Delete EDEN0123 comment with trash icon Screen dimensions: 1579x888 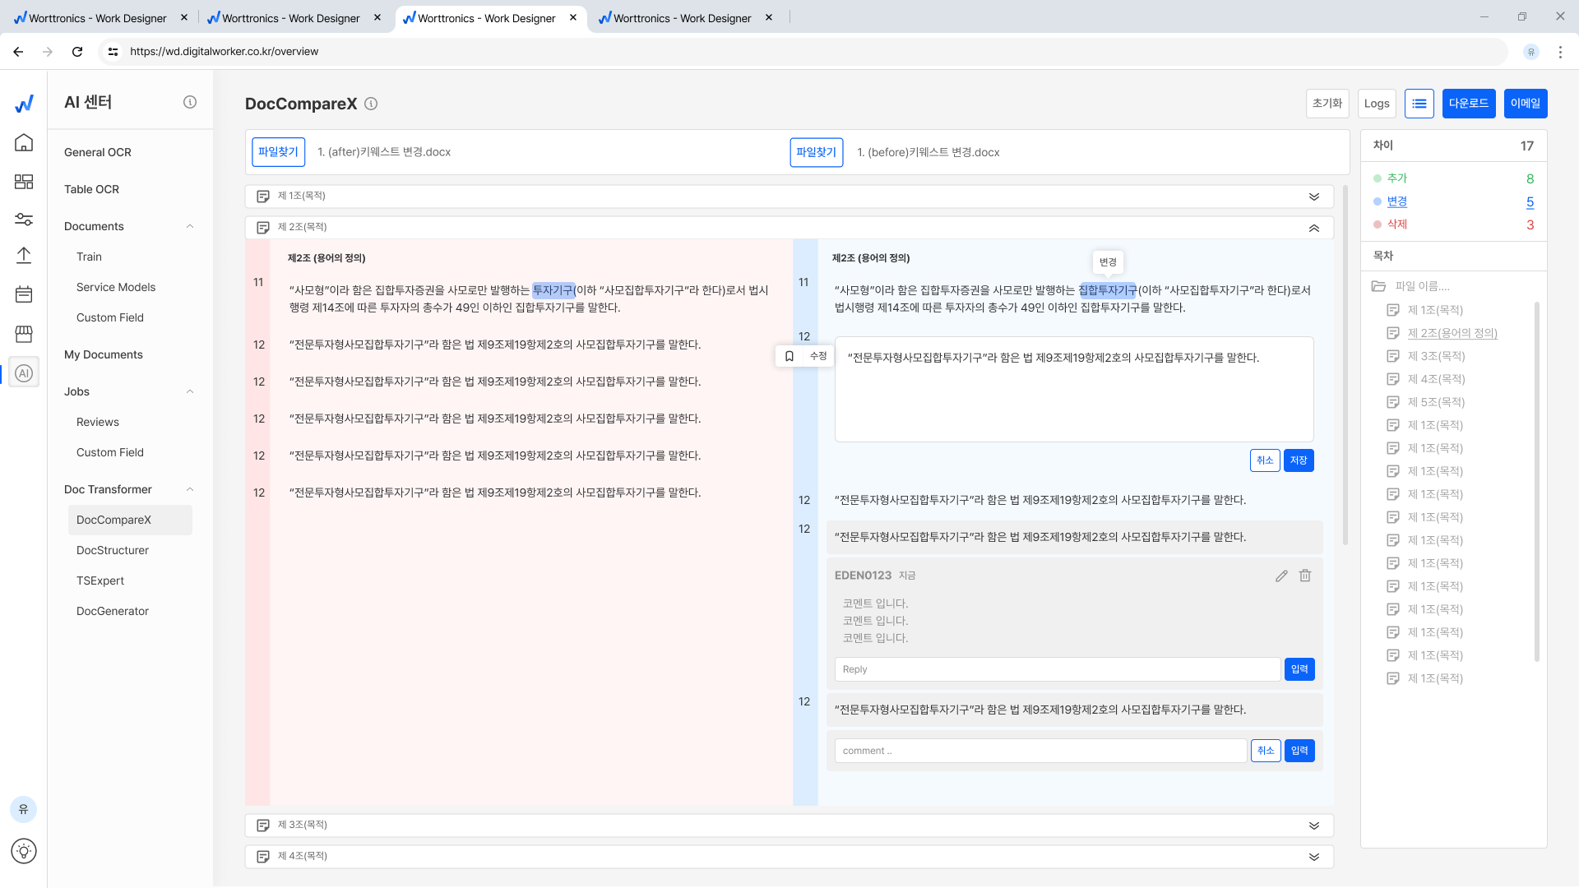point(1305,576)
